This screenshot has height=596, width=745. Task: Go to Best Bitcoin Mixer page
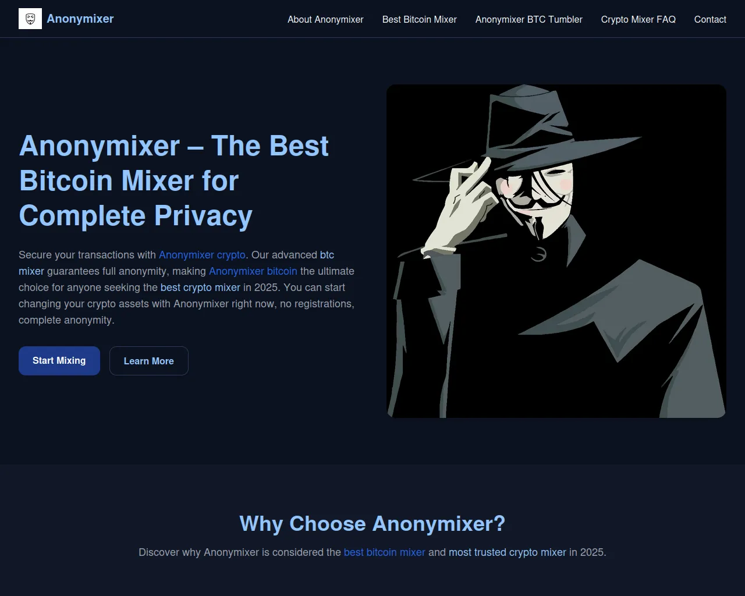click(420, 19)
